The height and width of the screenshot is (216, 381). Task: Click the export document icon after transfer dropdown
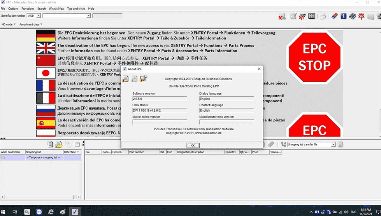coord(341,145)
